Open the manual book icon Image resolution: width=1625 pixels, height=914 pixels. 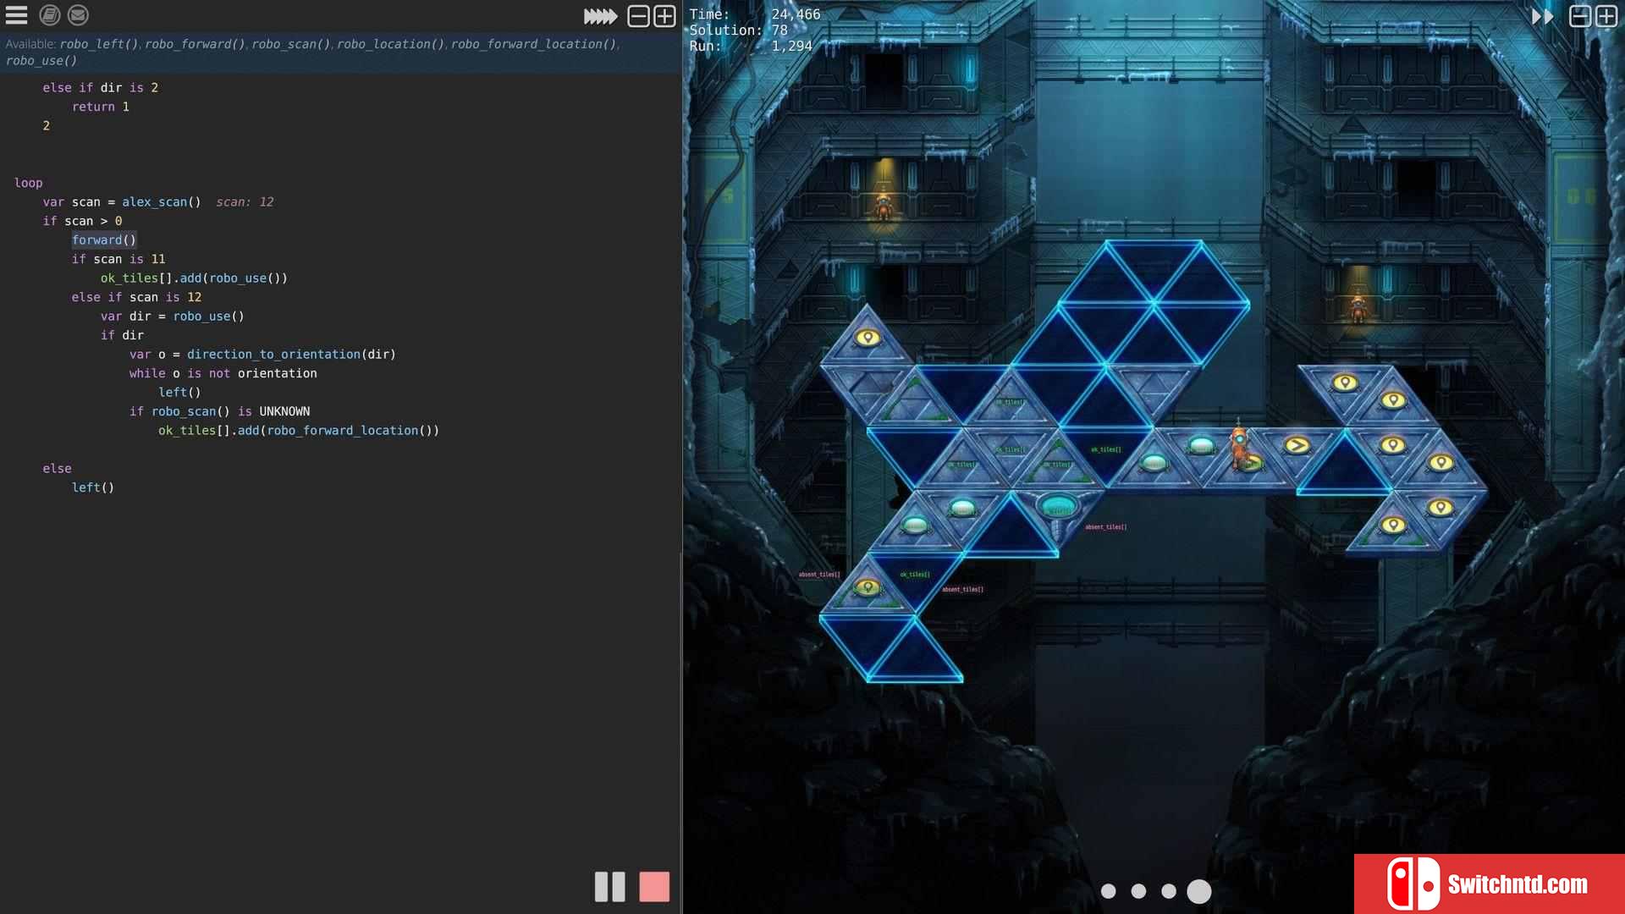[49, 15]
